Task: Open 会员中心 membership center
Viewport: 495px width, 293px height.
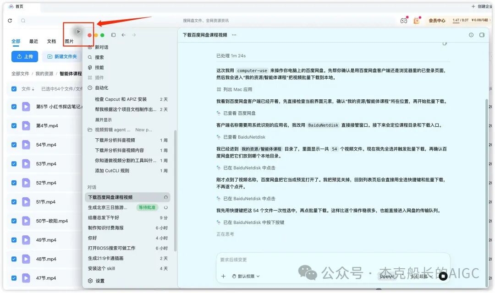Action: point(437,21)
